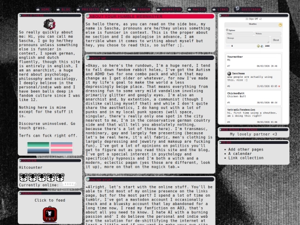Open 'My lovely partner <3' link
Screen dimensions: 300x225
(x=253, y=134)
